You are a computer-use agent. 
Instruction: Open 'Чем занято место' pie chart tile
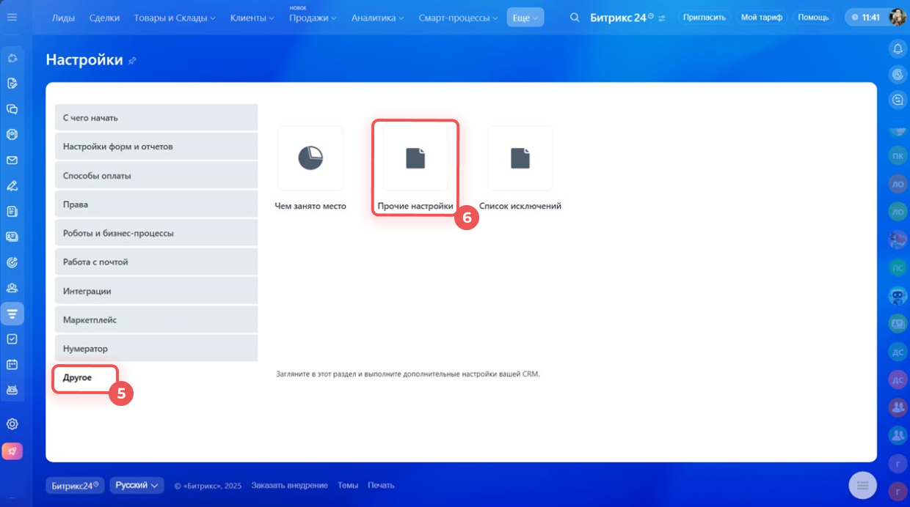click(x=310, y=159)
